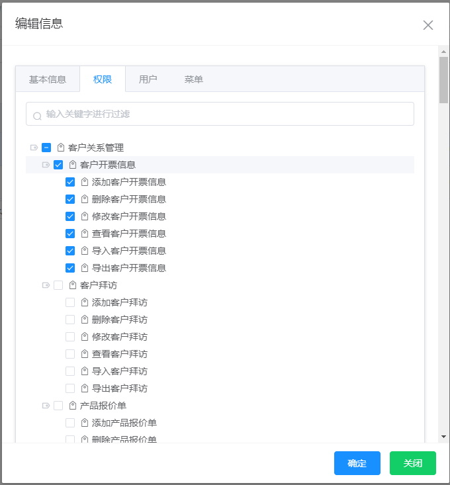Viewport: 450px width, 485px height.
Task: Toggle the 客户关系管理 indeterminate checkbox
Action: click(x=46, y=148)
